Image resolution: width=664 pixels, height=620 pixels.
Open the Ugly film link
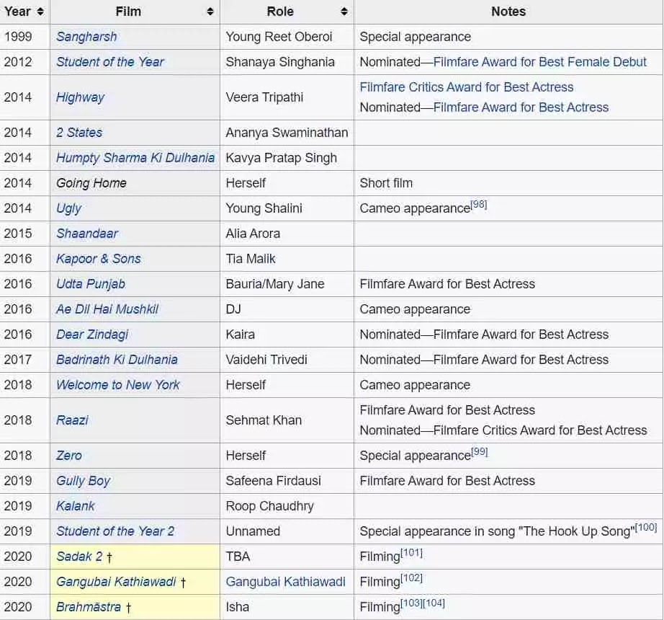[68, 208]
